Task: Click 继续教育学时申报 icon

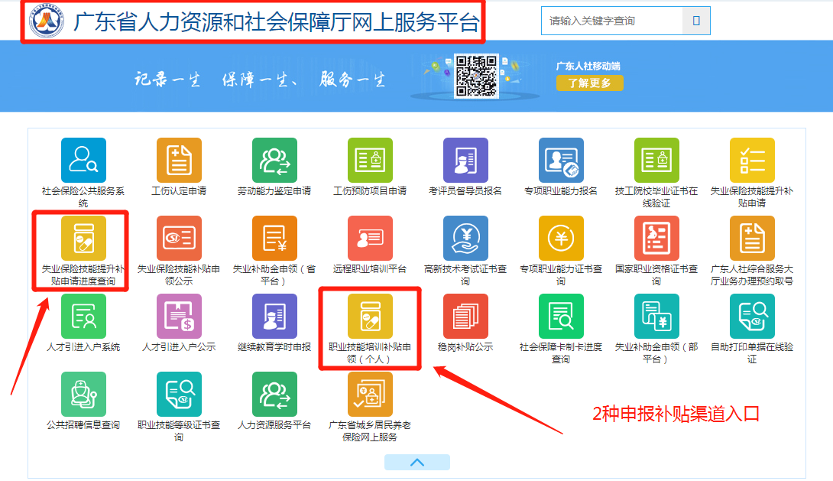Action: tap(274, 317)
